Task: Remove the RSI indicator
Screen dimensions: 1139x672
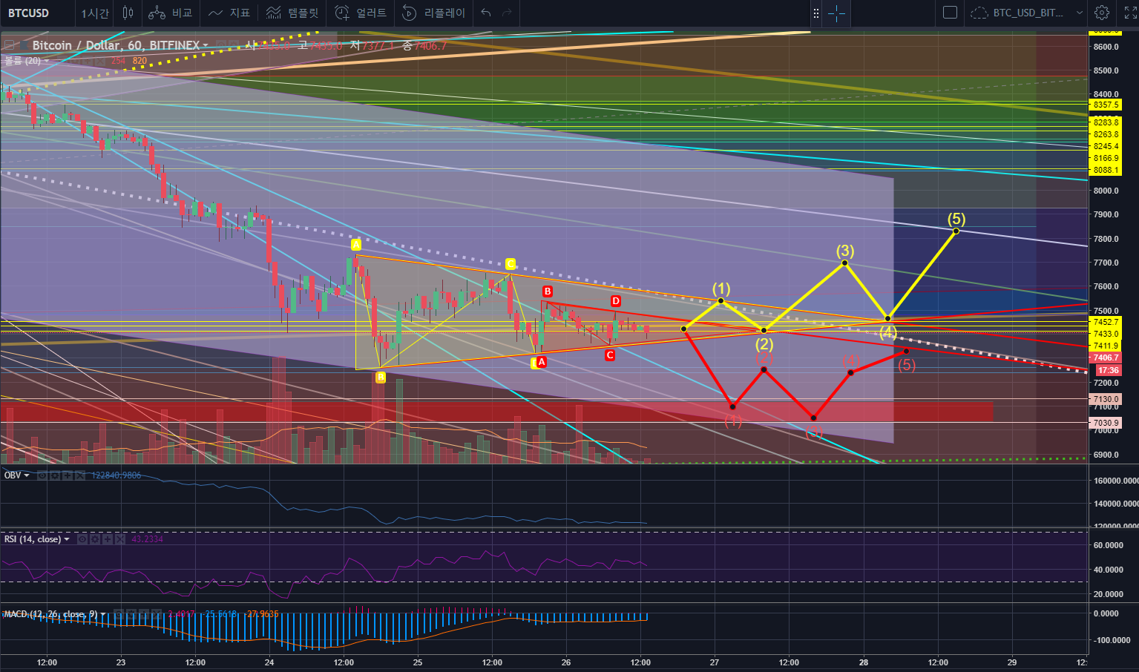Action: pyautogui.click(x=120, y=539)
